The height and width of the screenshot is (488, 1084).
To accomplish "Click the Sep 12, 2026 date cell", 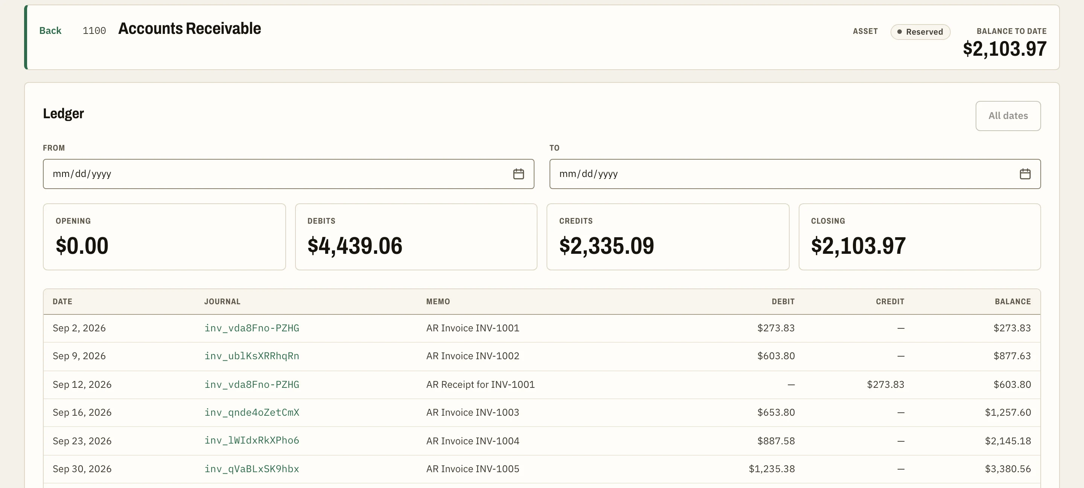I will 82,385.
